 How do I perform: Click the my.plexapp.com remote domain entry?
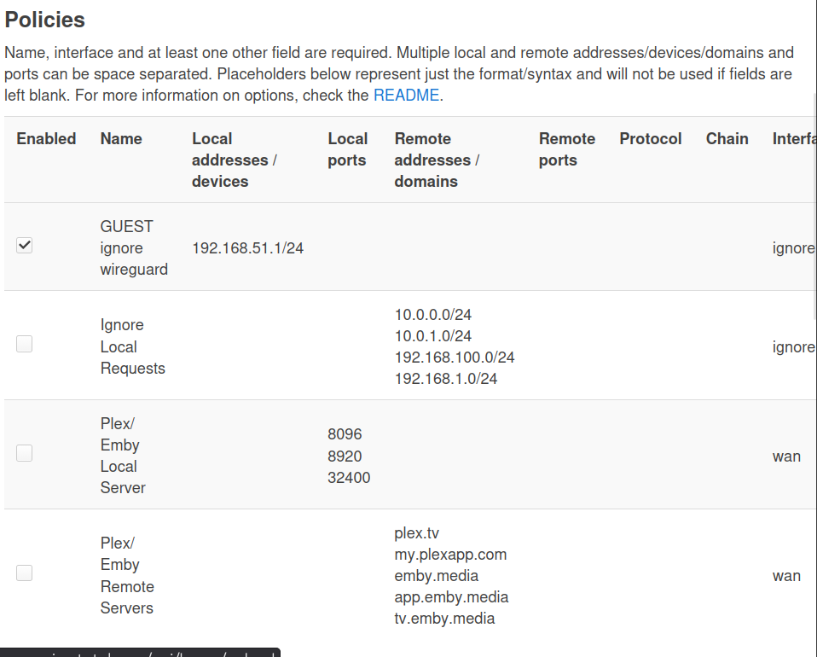coord(450,555)
